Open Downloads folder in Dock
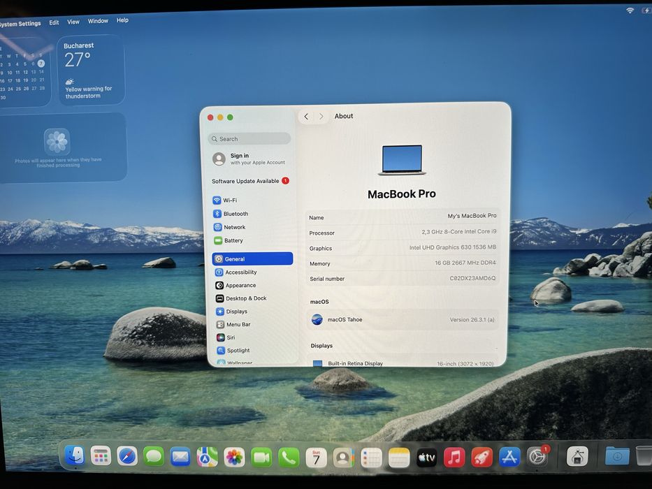Viewport: 652px width, 489px height. (617, 455)
